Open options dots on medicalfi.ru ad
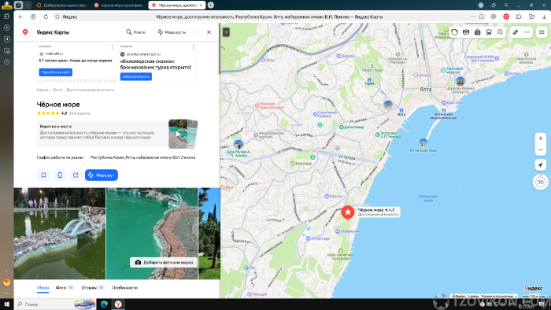551x310 pixels. tap(112, 46)
